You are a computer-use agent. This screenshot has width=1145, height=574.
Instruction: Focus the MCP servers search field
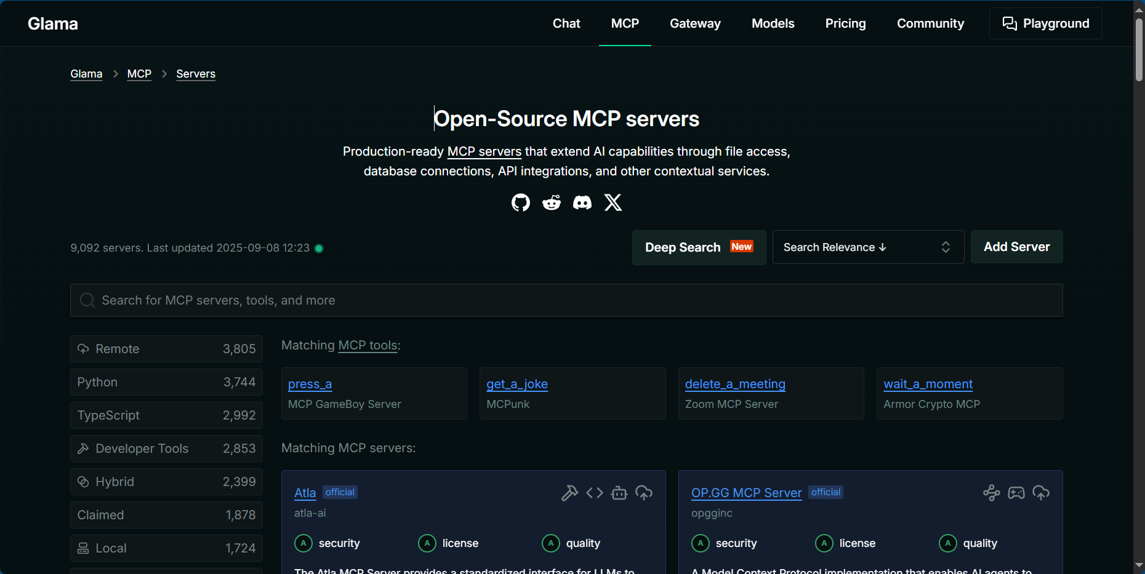pyautogui.click(x=566, y=300)
